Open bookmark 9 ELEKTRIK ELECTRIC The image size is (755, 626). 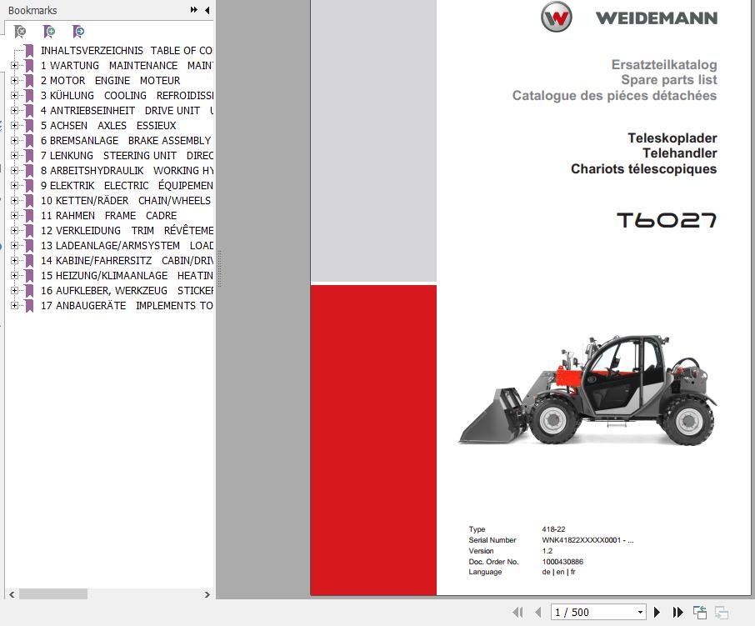tap(127, 185)
